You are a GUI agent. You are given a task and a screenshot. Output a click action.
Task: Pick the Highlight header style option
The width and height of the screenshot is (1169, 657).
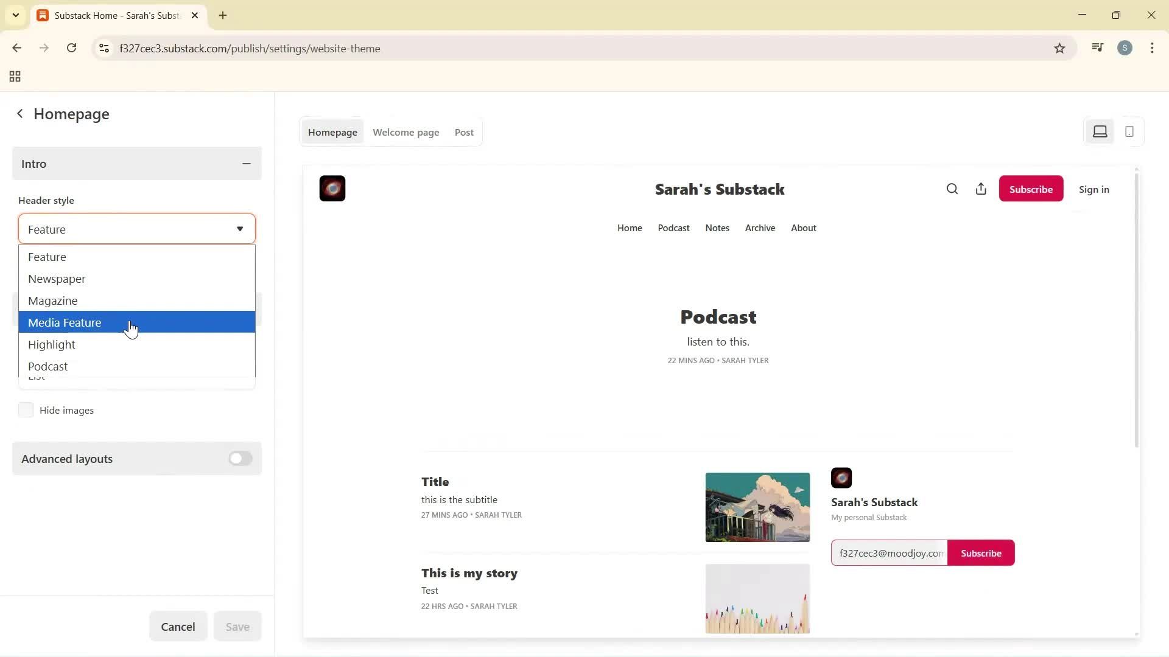tap(52, 344)
